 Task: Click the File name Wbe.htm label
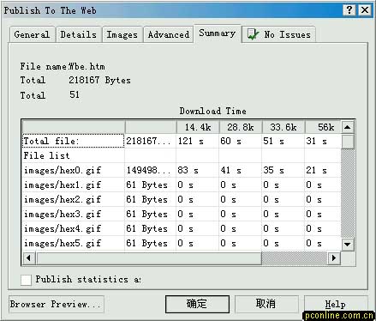click(63, 67)
